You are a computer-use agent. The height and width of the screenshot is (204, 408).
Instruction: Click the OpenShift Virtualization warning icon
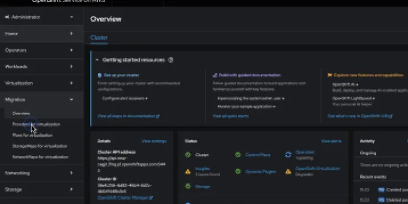(288, 171)
